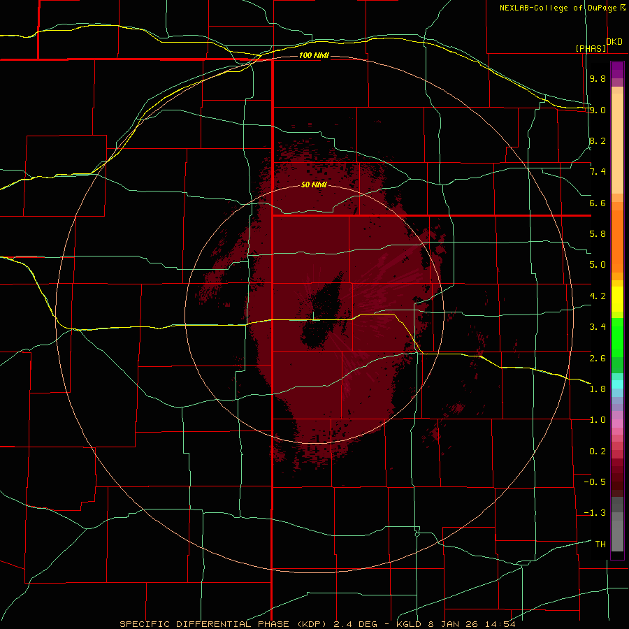Click the [PHAS] legend heading
The image size is (629, 629).
pos(591,48)
